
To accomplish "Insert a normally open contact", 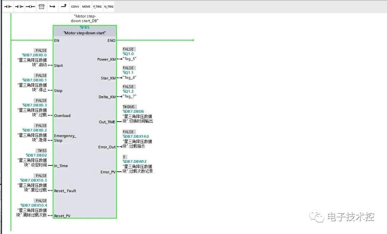I will [x=8, y=7].
